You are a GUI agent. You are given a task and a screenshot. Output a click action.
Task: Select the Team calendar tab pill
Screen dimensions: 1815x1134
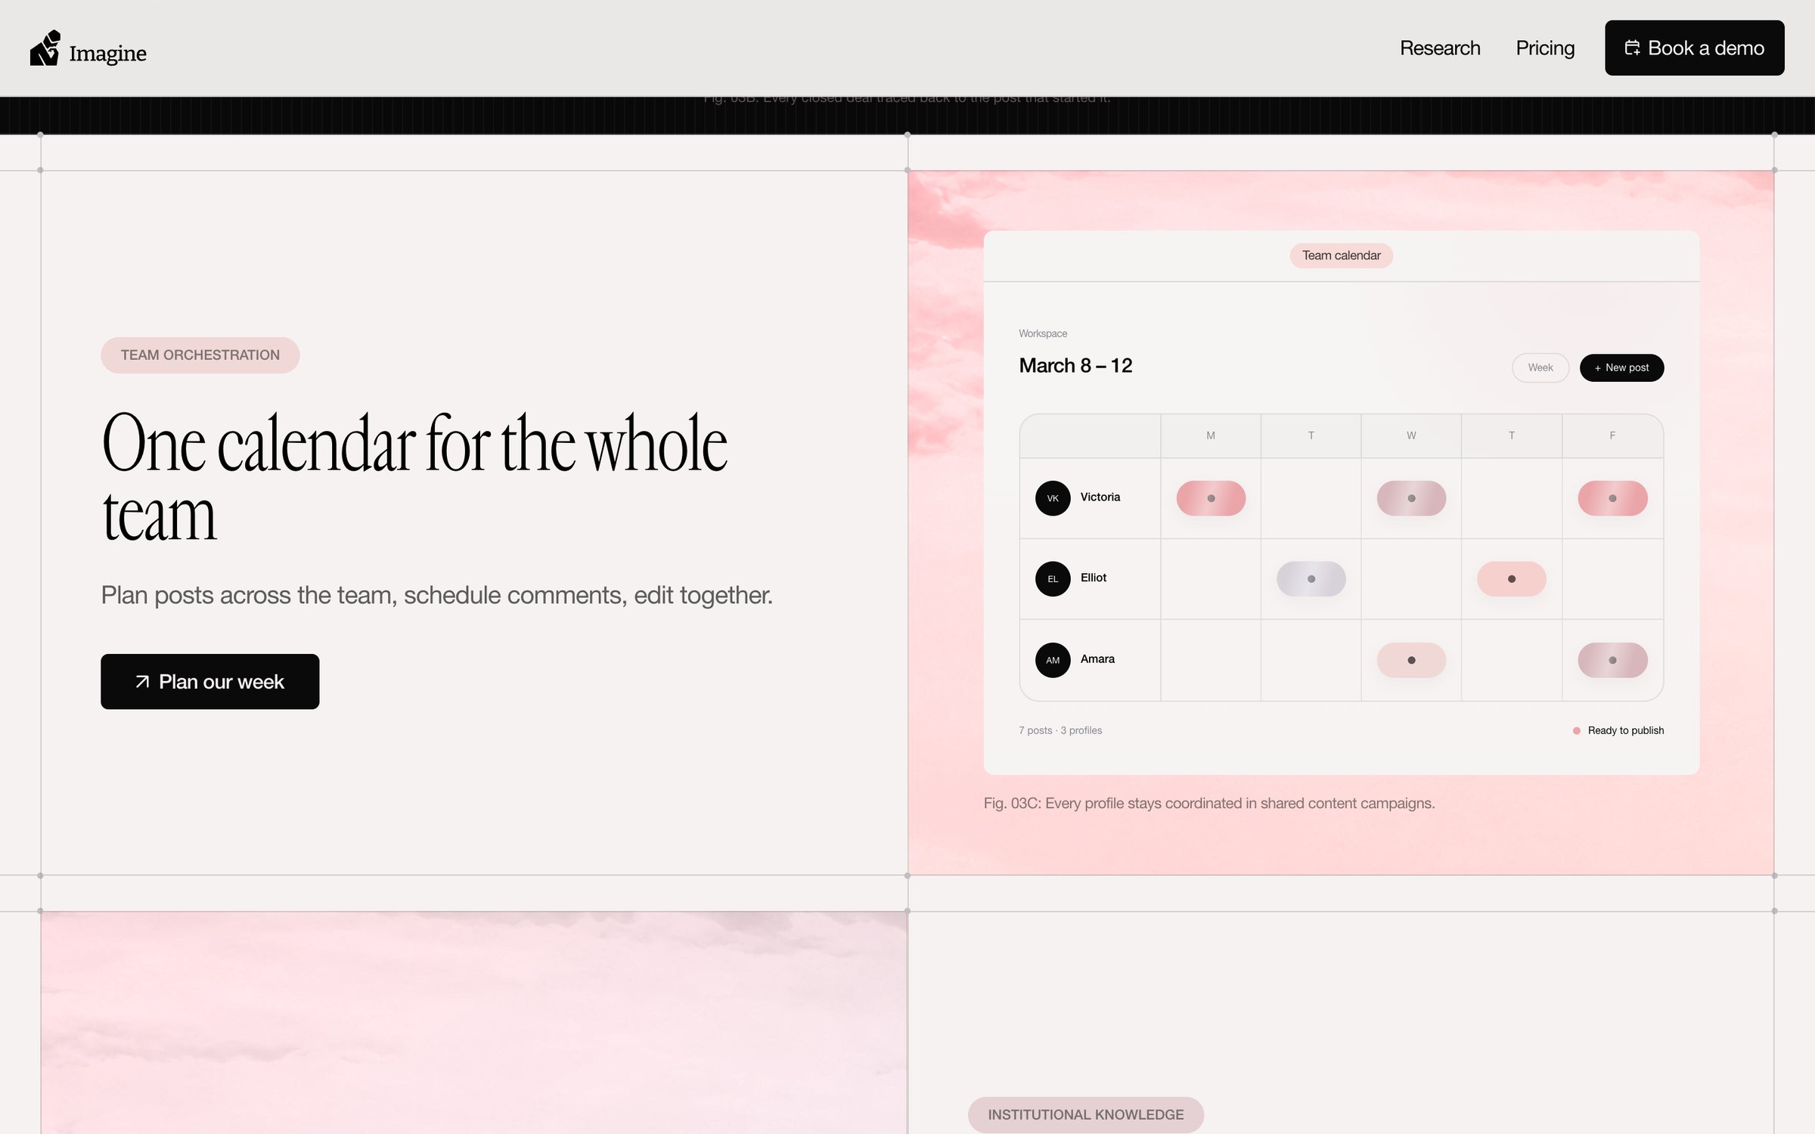[1341, 256]
